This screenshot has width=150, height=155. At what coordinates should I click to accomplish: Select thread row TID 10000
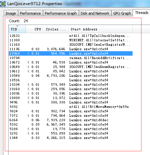(x=71, y=98)
